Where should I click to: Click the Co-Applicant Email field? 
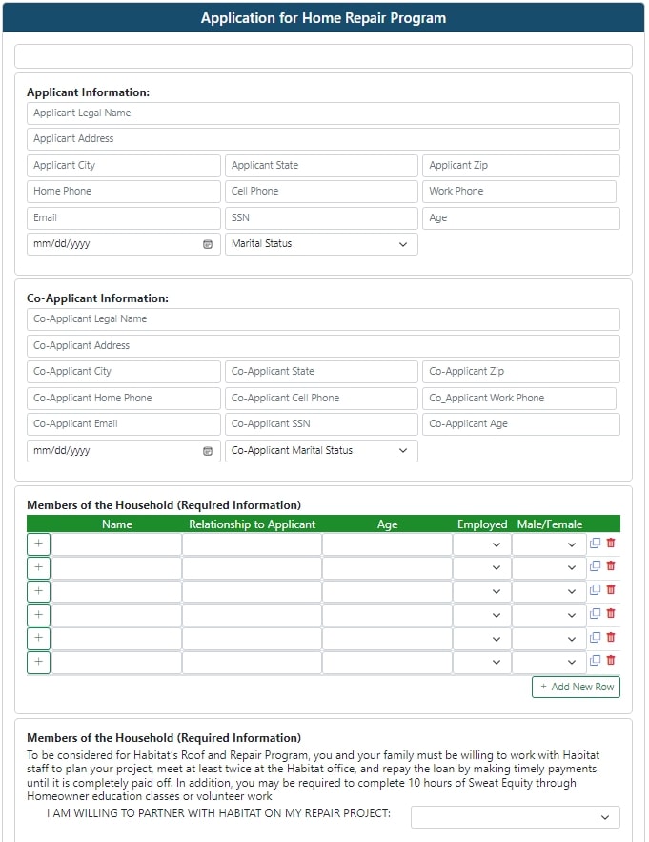pyautogui.click(x=124, y=424)
